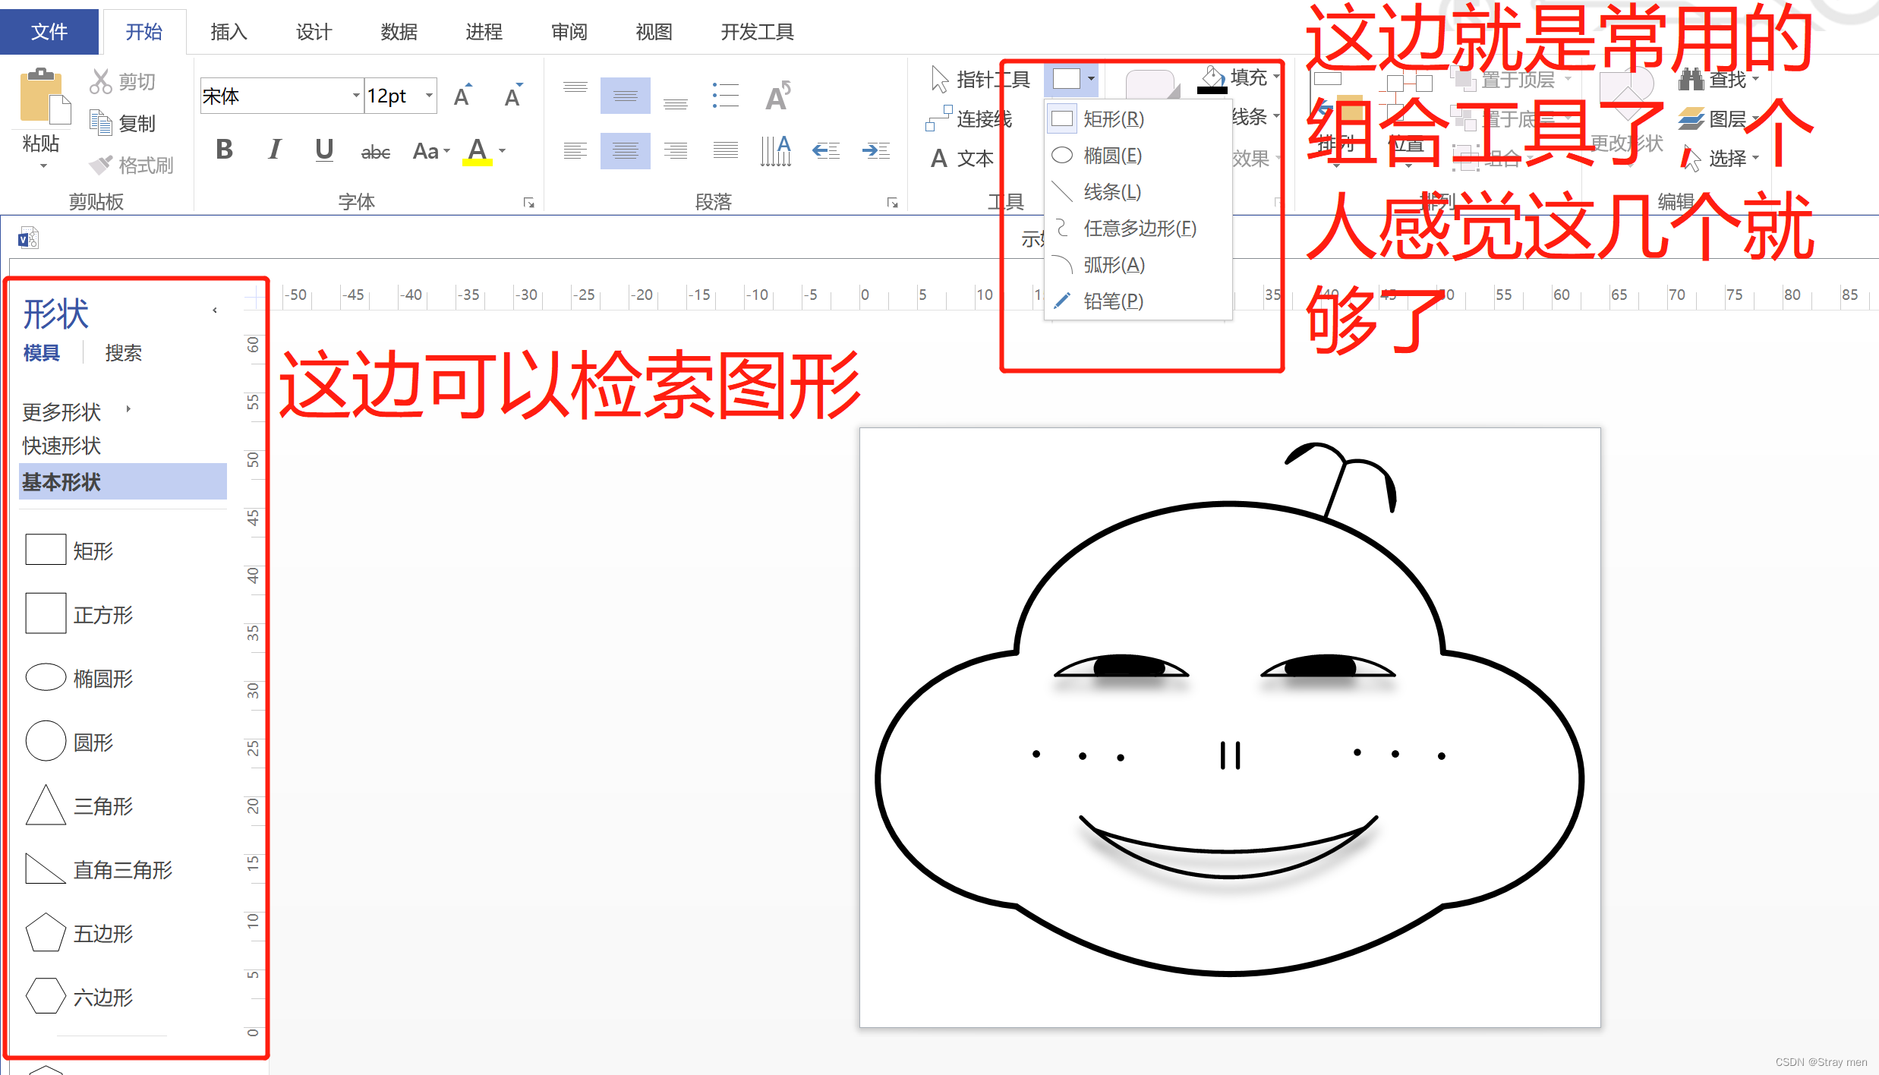Open the font dialog launcher
This screenshot has height=1075, width=1879.
(529, 203)
